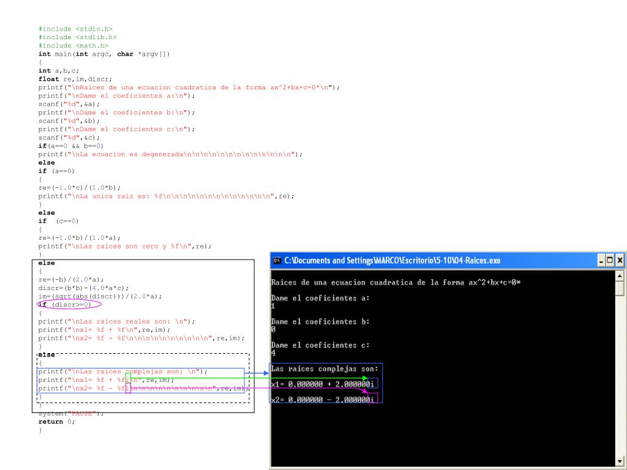The image size is (627, 470).
Task: Click the console title bar path text
Action: coord(392,261)
